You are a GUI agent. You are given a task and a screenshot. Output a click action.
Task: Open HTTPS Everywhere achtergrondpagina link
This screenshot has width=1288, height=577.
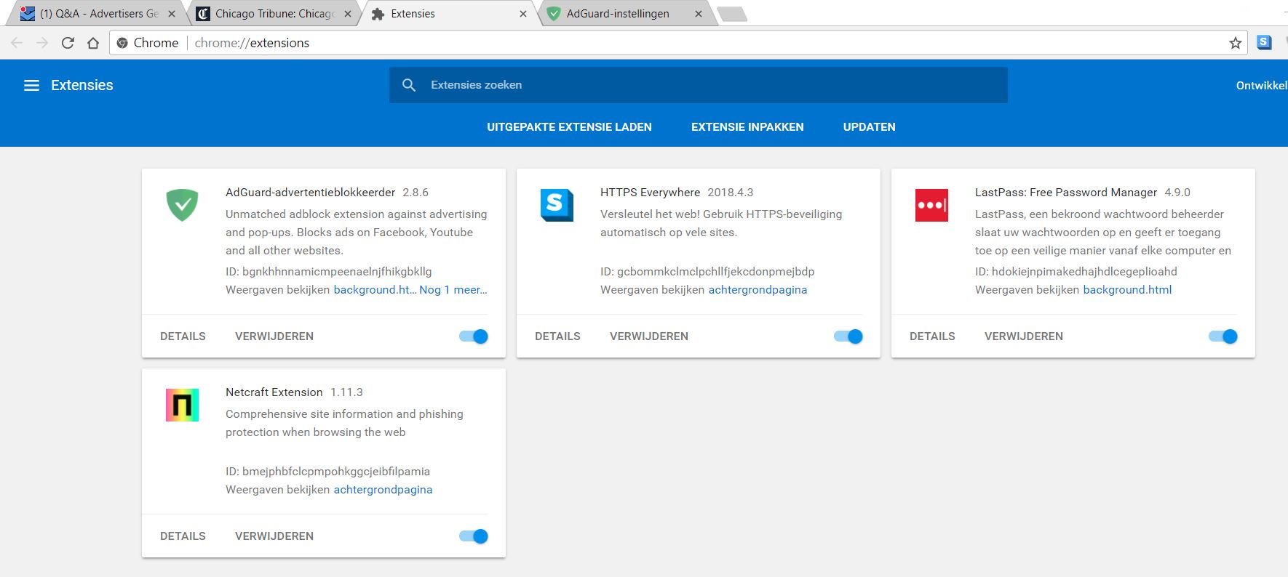point(758,290)
